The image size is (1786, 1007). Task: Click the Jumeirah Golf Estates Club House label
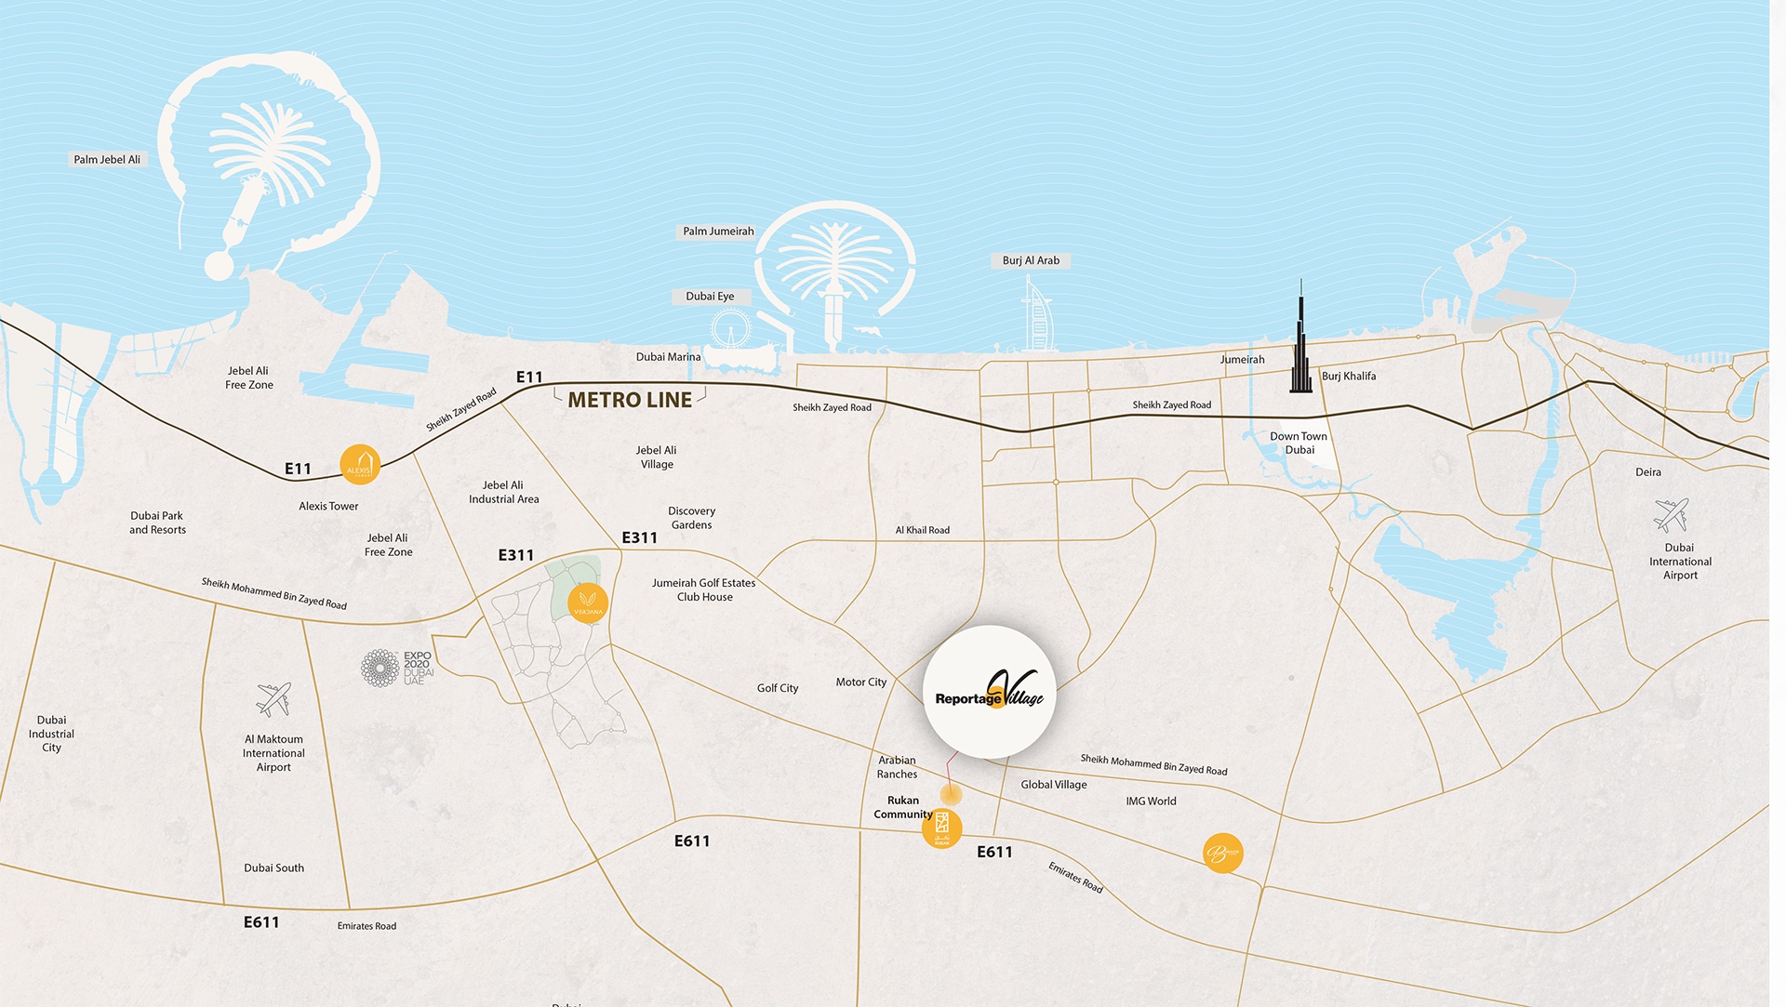pyautogui.click(x=704, y=590)
